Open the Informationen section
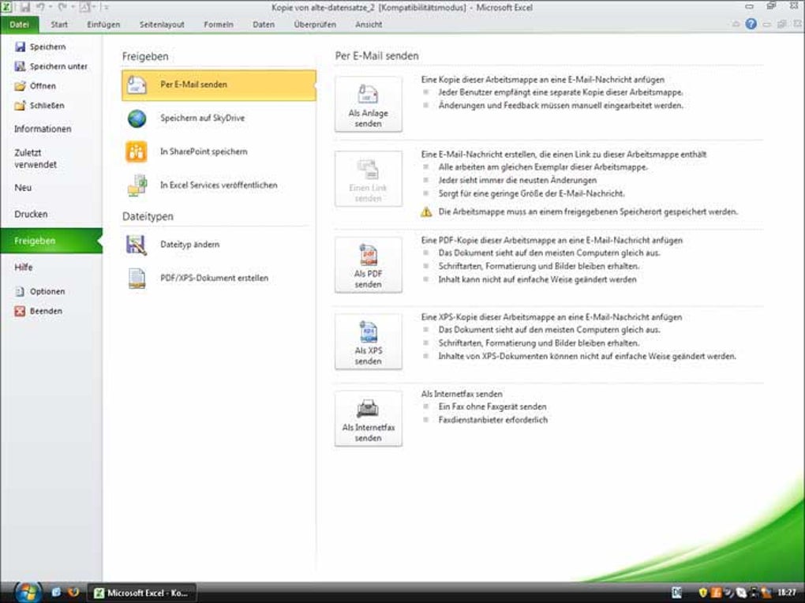This screenshot has height=603, width=805. (x=43, y=129)
